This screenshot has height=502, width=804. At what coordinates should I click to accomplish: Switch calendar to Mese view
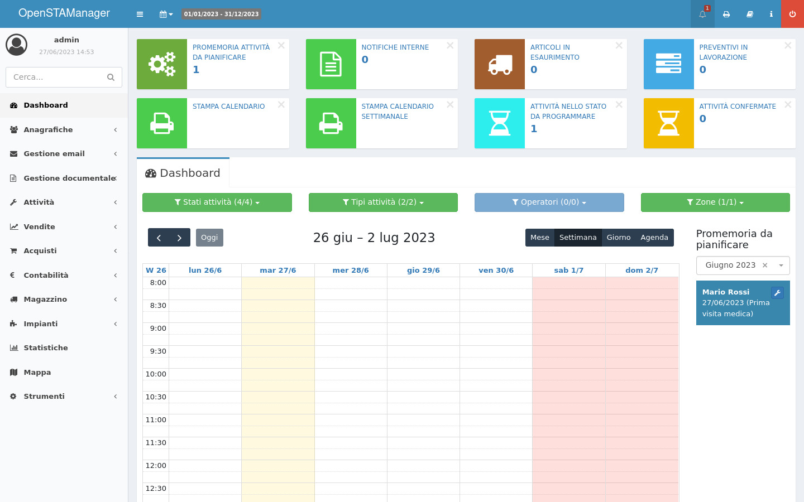click(x=539, y=238)
